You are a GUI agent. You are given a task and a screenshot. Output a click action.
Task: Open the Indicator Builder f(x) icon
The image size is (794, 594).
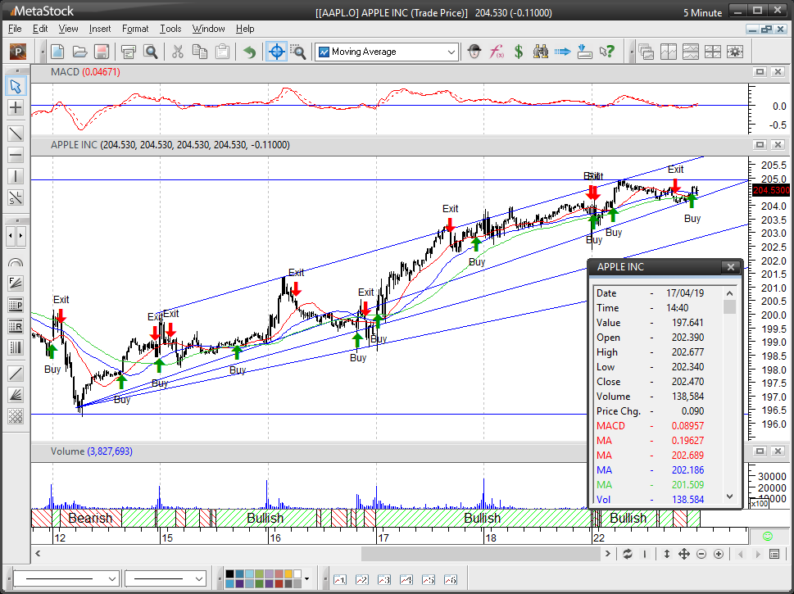(497, 52)
